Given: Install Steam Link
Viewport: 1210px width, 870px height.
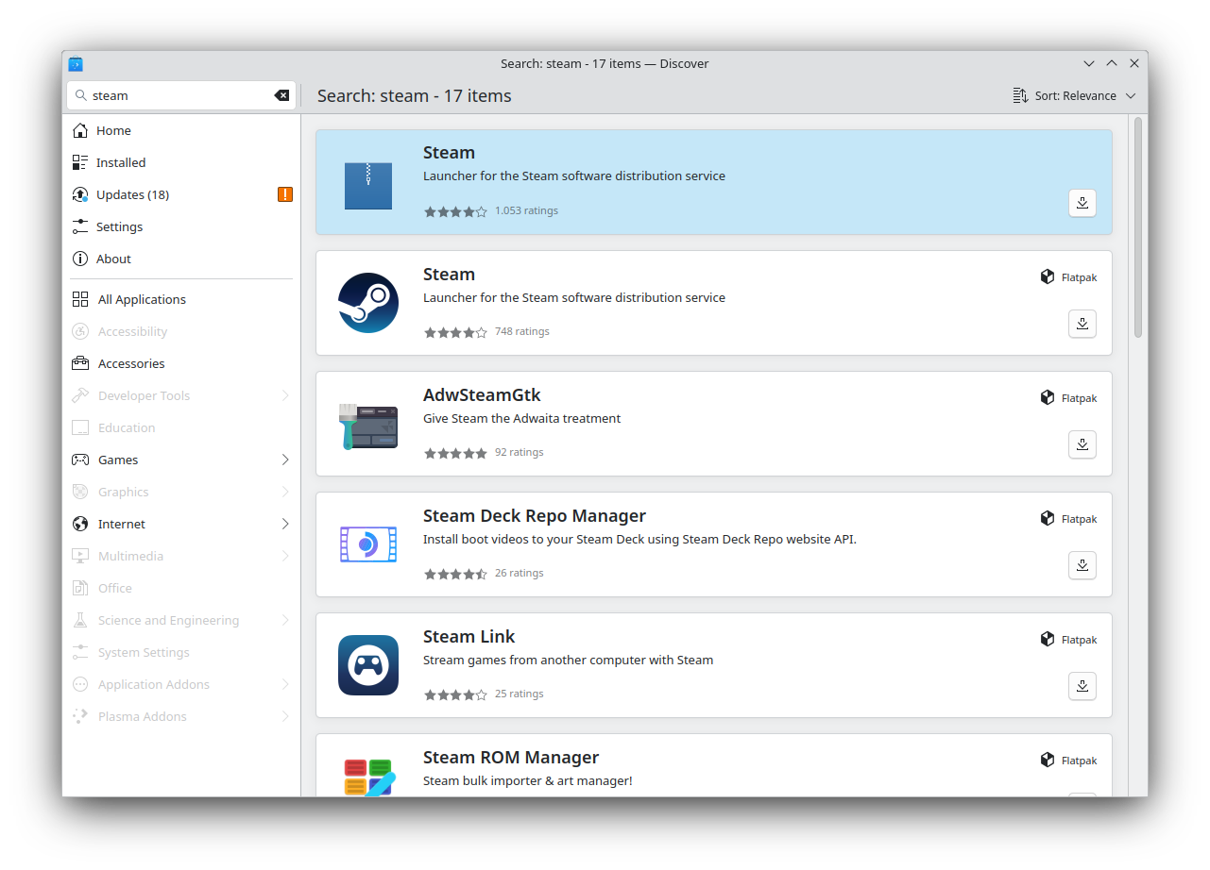Looking at the screenshot, I should pos(1082,686).
